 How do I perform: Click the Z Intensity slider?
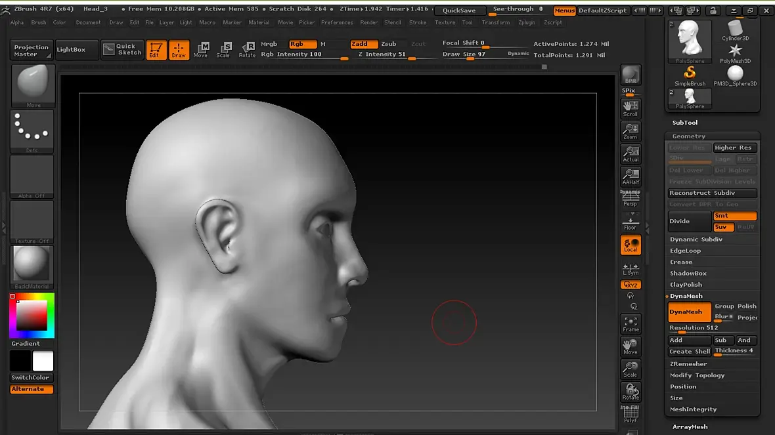pyautogui.click(x=394, y=54)
